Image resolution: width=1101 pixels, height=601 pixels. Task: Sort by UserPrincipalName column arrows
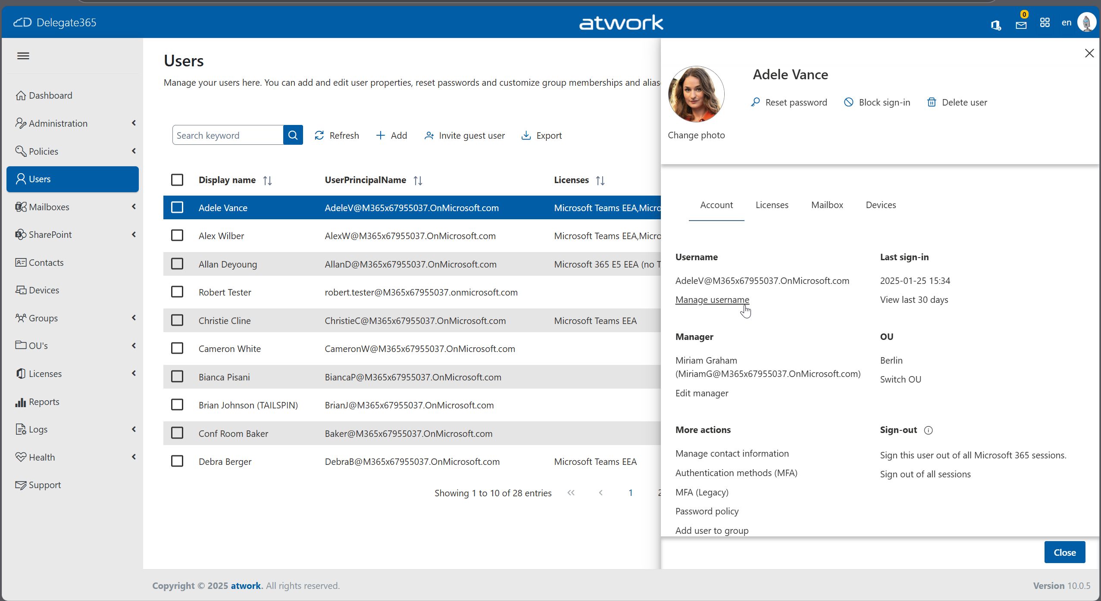418,180
